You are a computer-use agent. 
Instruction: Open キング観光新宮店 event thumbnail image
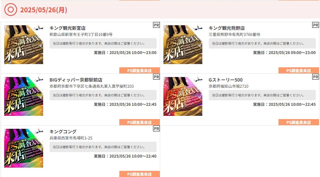(x=24, y=45)
